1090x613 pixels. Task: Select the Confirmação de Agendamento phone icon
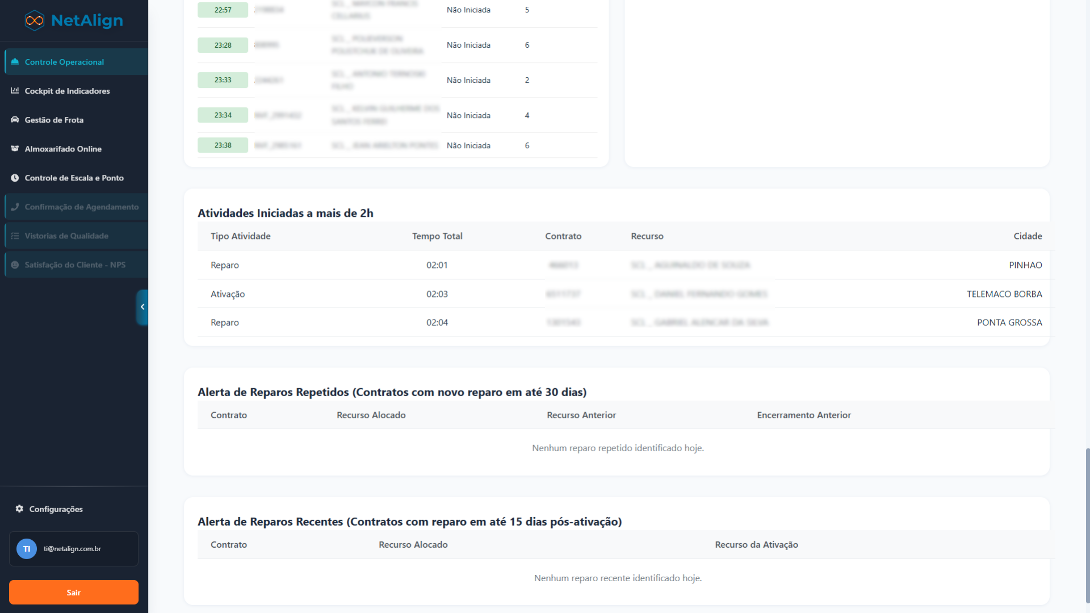[x=15, y=207]
